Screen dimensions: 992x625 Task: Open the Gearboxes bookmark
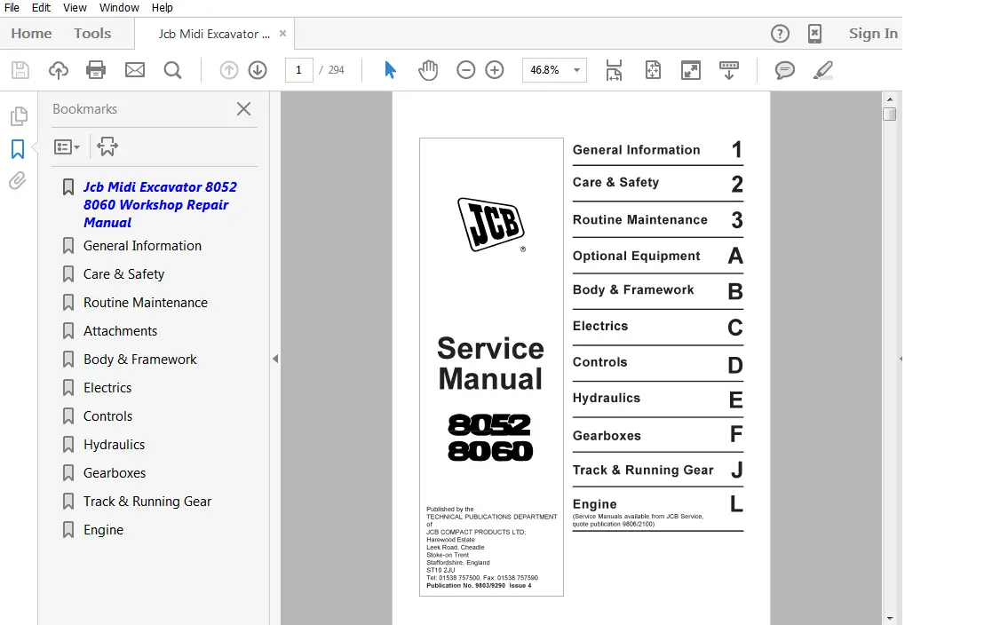[x=115, y=473]
